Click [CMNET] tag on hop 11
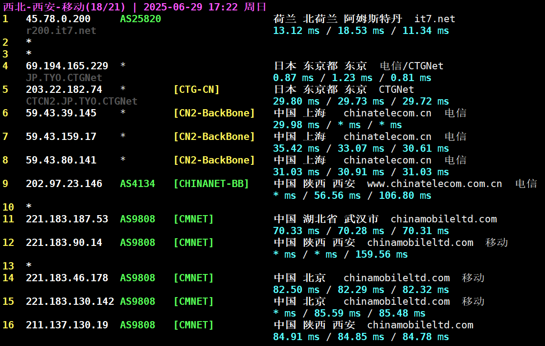545x346 pixels. click(x=194, y=219)
